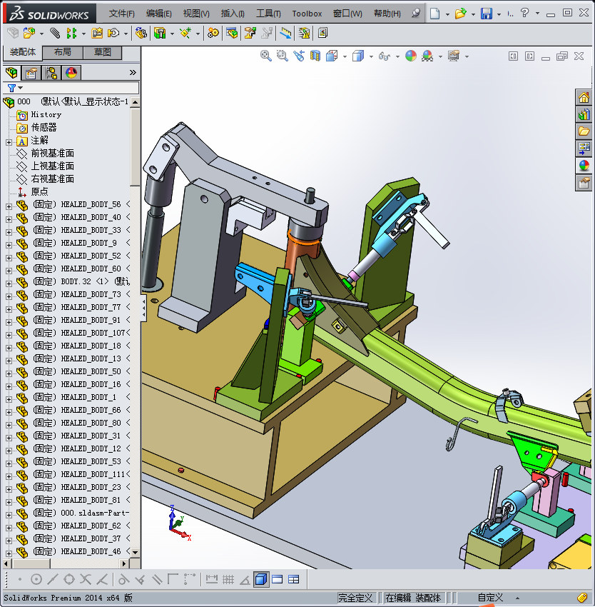The image size is (595, 607).
Task: Open the Design Library task pane
Action: 584,114
